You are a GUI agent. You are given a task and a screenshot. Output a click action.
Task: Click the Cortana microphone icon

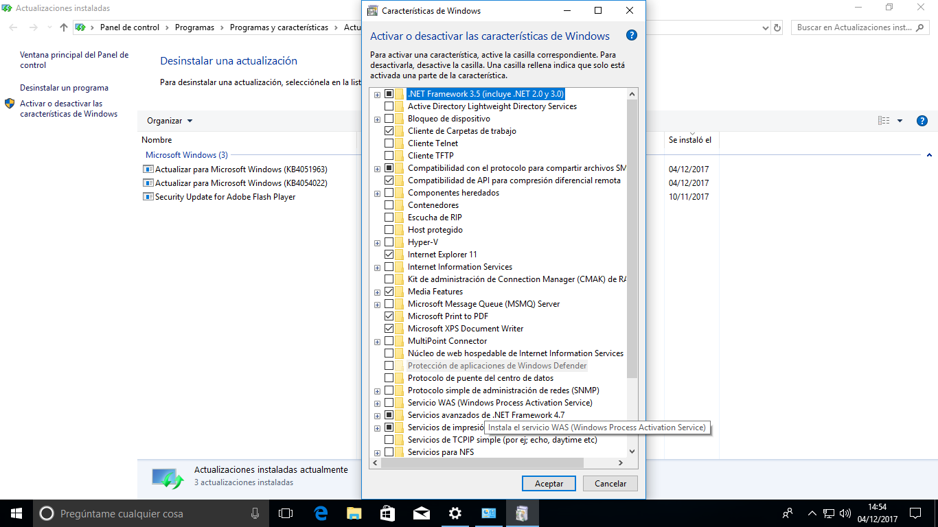(x=255, y=513)
